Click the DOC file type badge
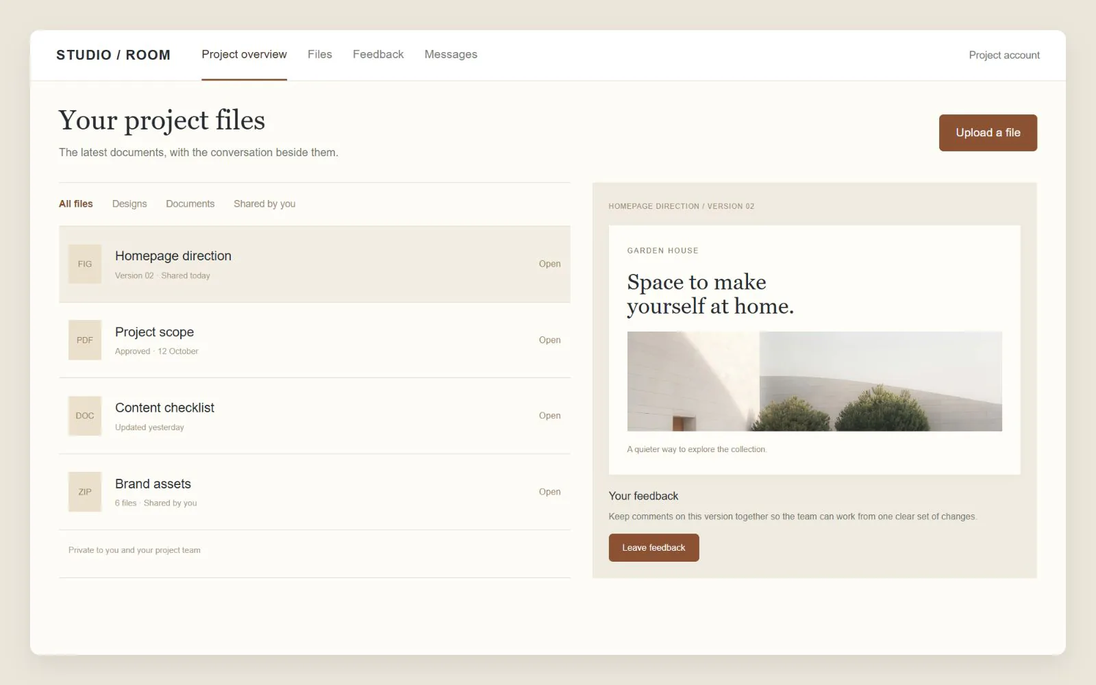 click(x=85, y=416)
